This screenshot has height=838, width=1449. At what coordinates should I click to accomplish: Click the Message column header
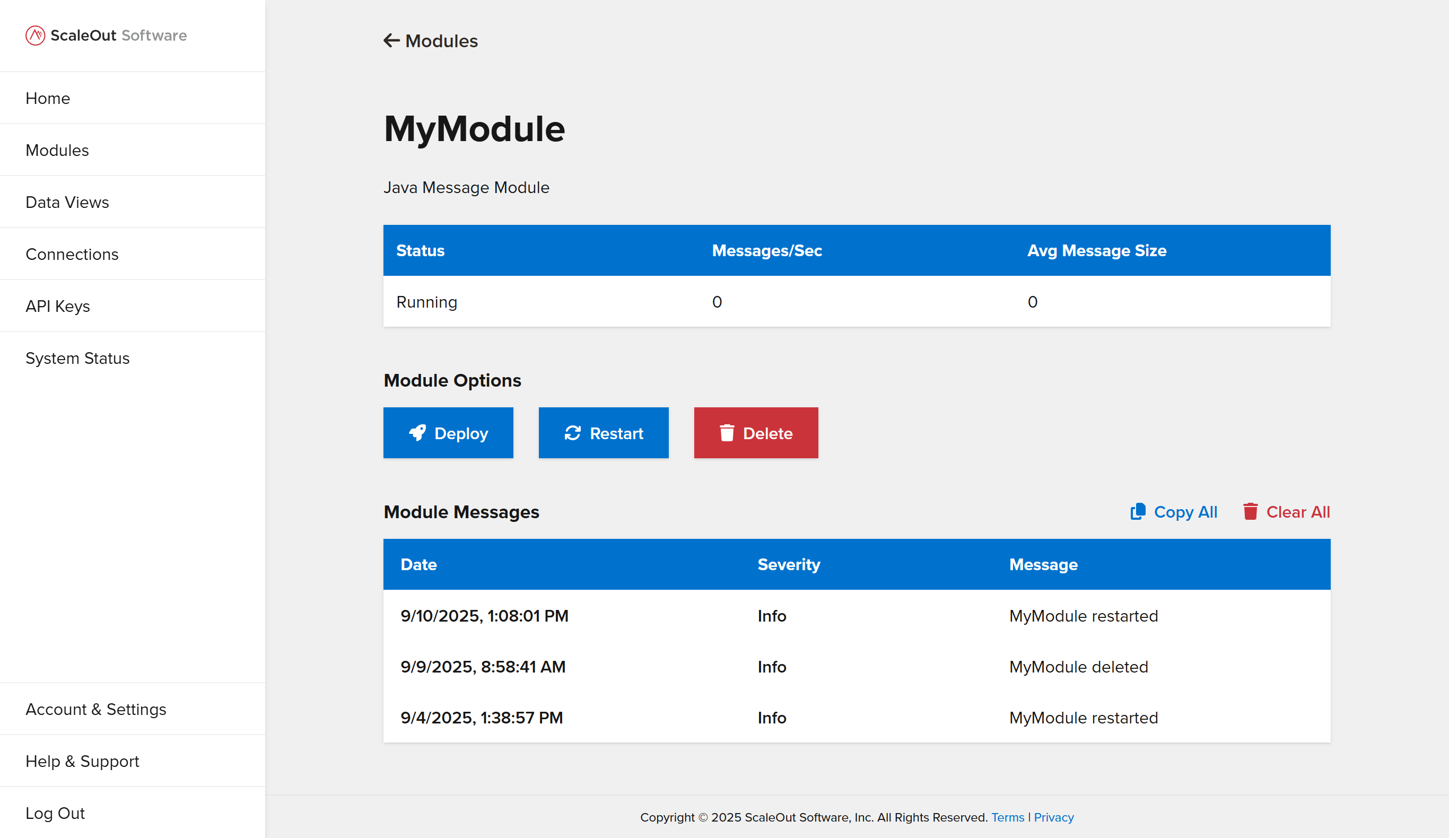pos(1043,565)
